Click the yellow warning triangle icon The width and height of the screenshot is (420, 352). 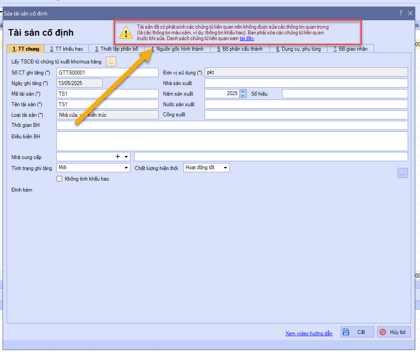[126, 33]
